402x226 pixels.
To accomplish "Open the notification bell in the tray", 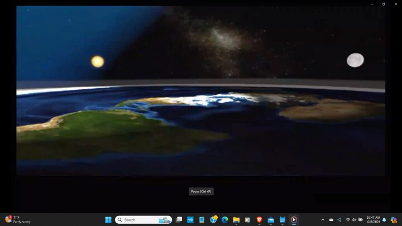I will coord(384,220).
